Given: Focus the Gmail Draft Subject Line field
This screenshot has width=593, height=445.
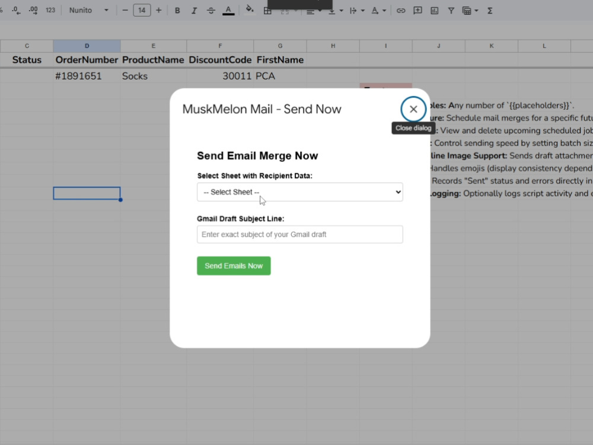Looking at the screenshot, I should tap(299, 234).
